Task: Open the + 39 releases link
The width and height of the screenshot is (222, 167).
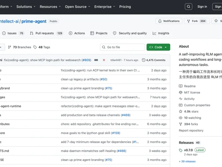Action: [x=187, y=161]
